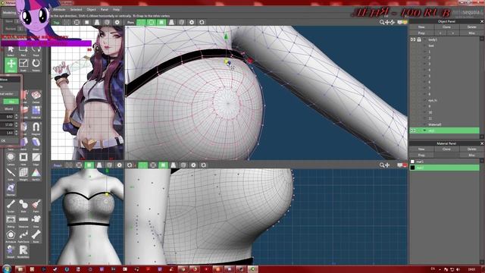Toggle lock icon of body1 object
Image resolution: width=485 pixels, height=273 pixels.
click(x=419, y=39)
